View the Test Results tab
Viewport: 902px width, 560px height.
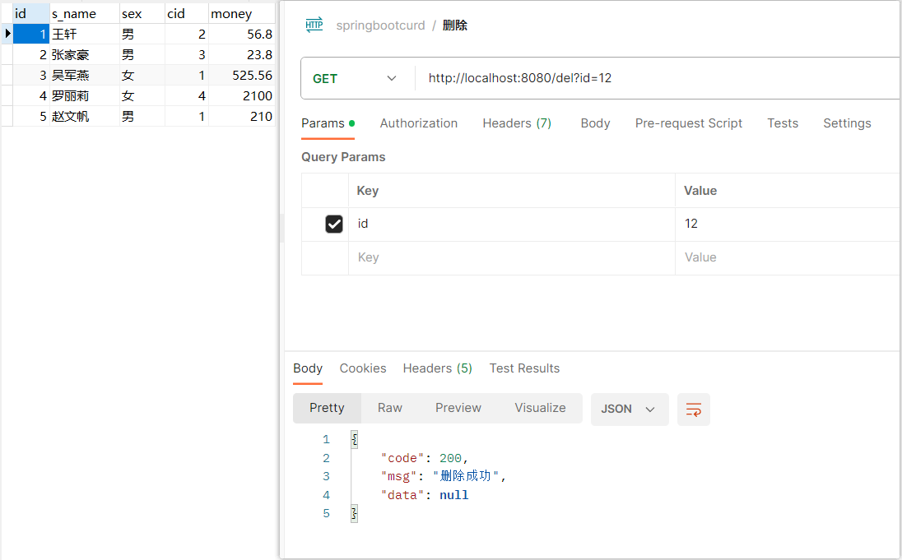(x=524, y=368)
